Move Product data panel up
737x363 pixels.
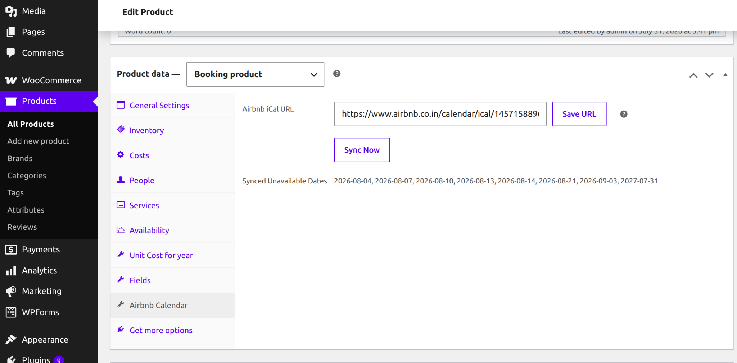pyautogui.click(x=693, y=75)
